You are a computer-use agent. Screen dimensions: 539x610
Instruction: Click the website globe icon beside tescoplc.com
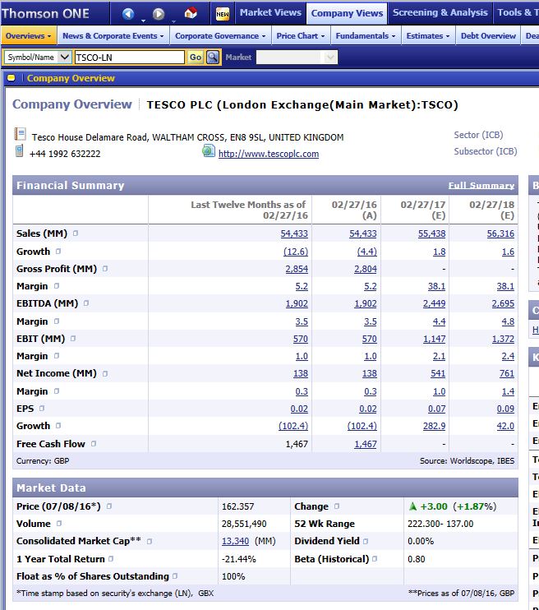(x=209, y=152)
